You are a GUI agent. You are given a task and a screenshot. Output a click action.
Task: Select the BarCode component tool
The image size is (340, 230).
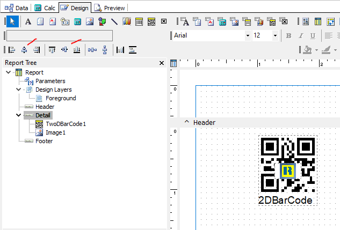point(139,21)
